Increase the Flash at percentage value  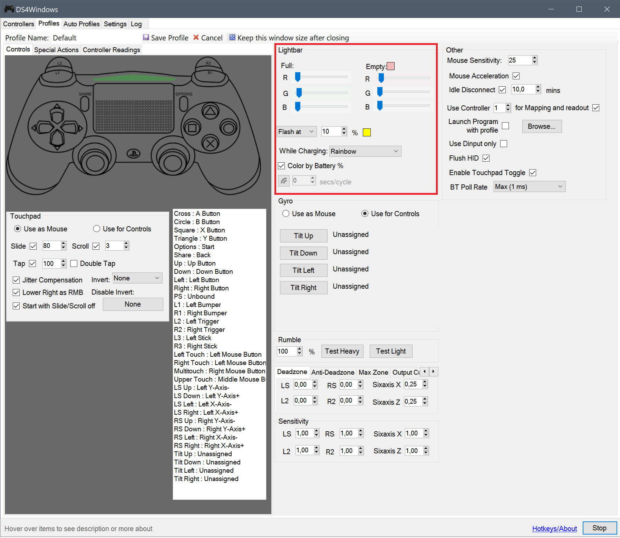click(344, 129)
